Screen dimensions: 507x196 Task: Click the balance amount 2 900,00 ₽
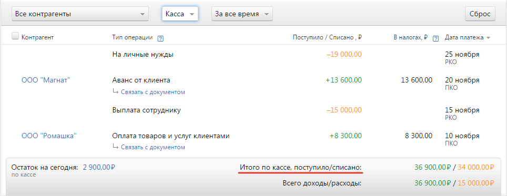[99, 167]
